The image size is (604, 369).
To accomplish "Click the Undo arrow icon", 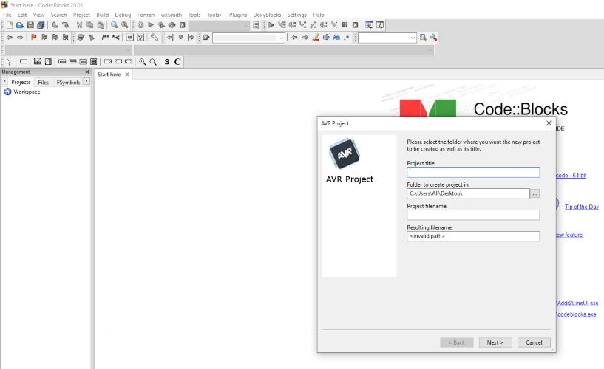I will point(55,25).
